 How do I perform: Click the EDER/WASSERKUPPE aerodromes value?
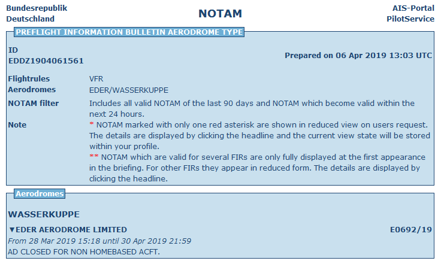click(x=129, y=90)
